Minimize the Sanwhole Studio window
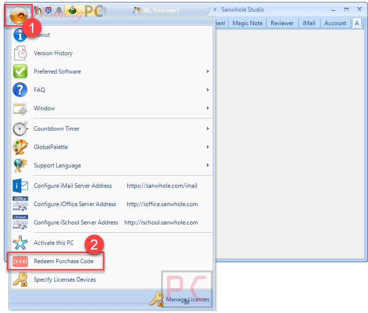This screenshot has width=368, height=313. (x=333, y=10)
